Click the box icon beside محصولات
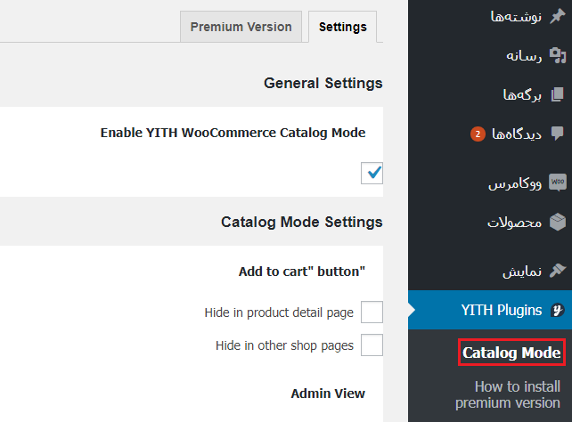Screen dimensions: 572x422 click(558, 222)
